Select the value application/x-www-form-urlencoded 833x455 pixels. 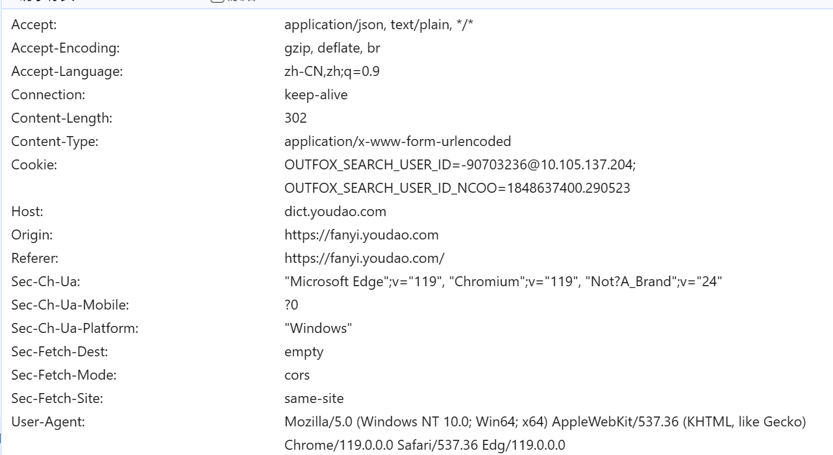[398, 141]
